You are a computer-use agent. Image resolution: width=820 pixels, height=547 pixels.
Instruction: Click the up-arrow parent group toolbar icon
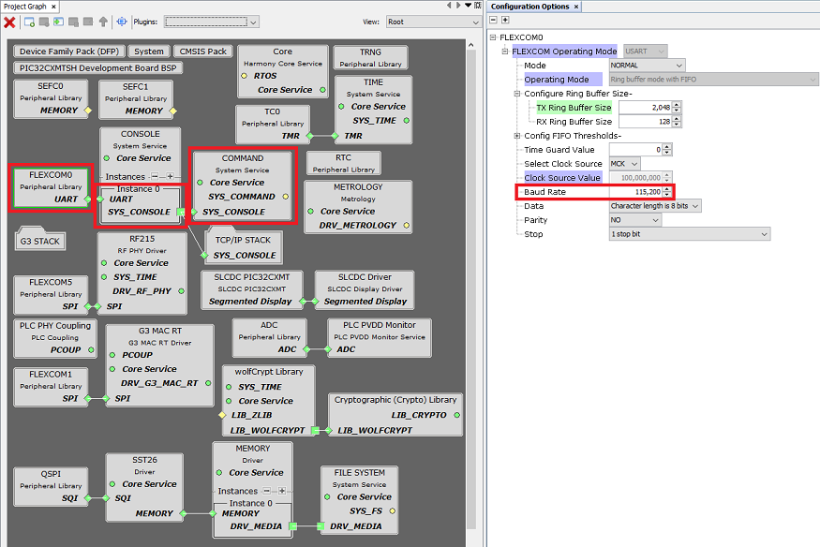(103, 22)
